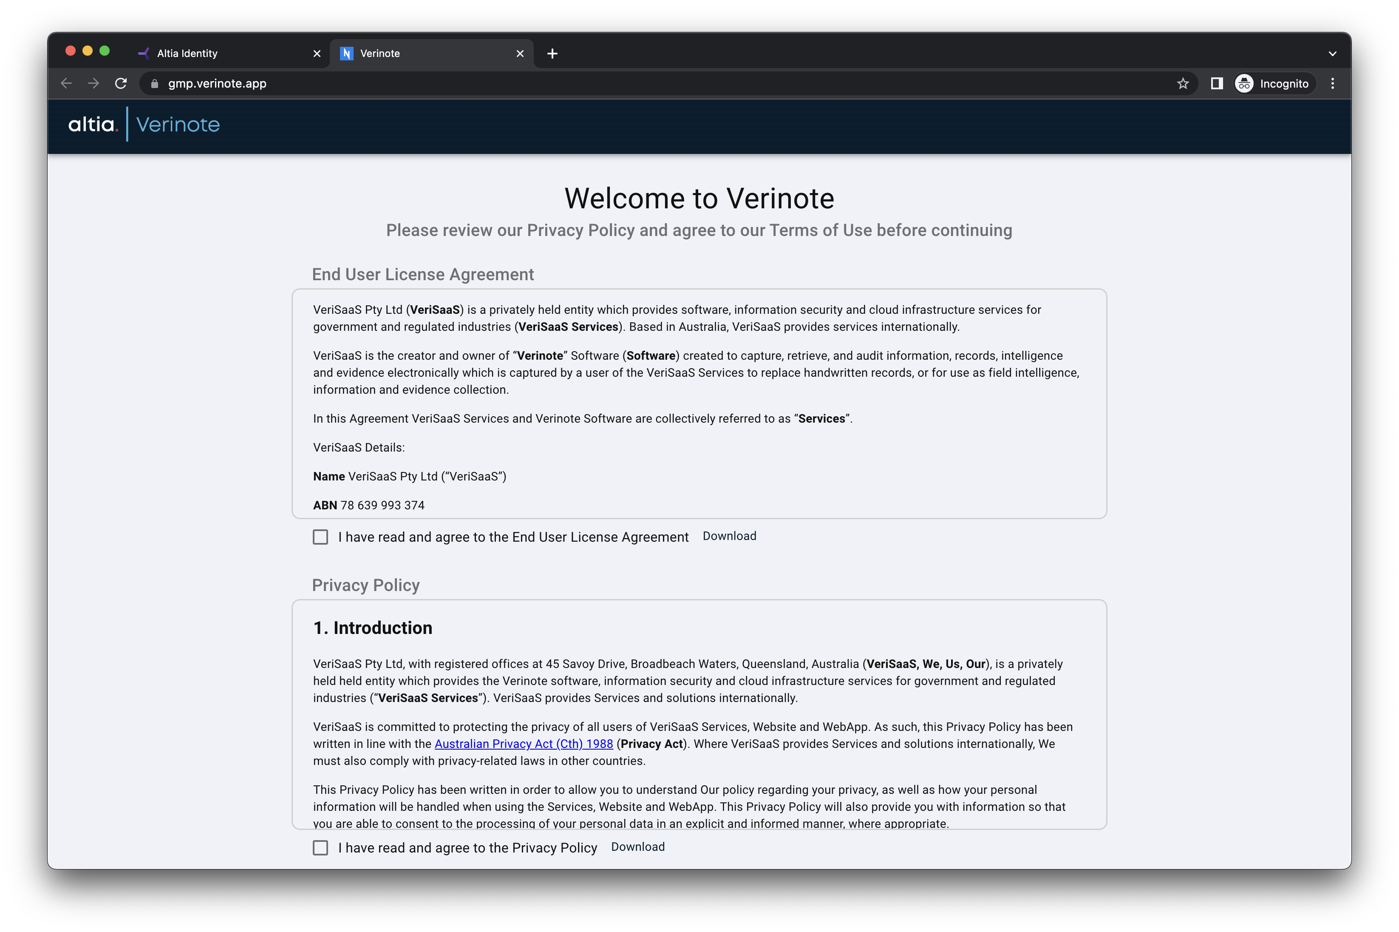Screen dimensions: 1399x932
Task: Close the Altia Identity tab
Action: pyautogui.click(x=317, y=54)
